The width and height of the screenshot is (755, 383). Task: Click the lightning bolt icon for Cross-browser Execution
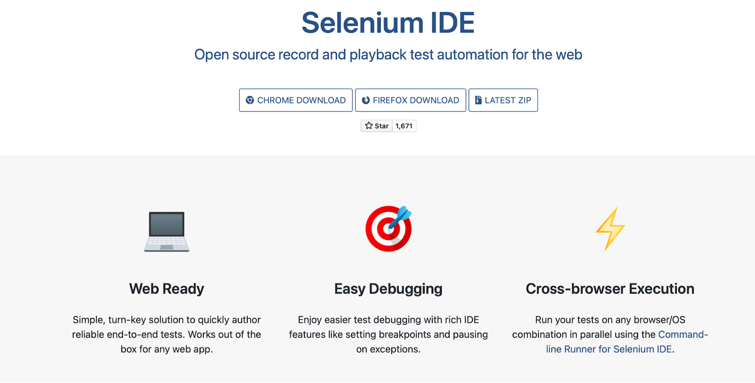[x=609, y=228]
